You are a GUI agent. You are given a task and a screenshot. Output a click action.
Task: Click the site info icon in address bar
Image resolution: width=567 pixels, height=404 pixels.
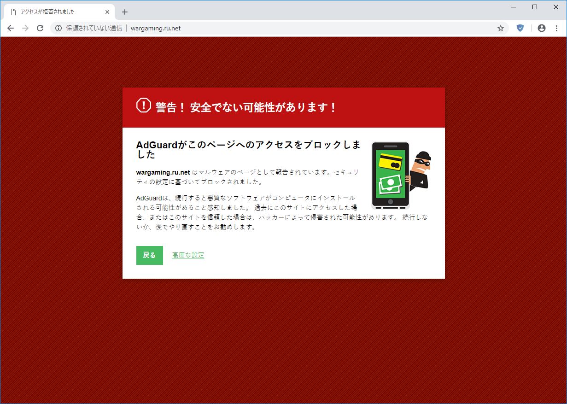click(x=58, y=28)
